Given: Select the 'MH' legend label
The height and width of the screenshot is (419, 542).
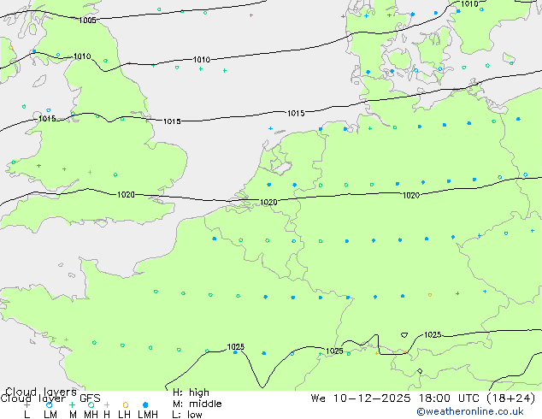Looking at the screenshot, I should 91,415.
